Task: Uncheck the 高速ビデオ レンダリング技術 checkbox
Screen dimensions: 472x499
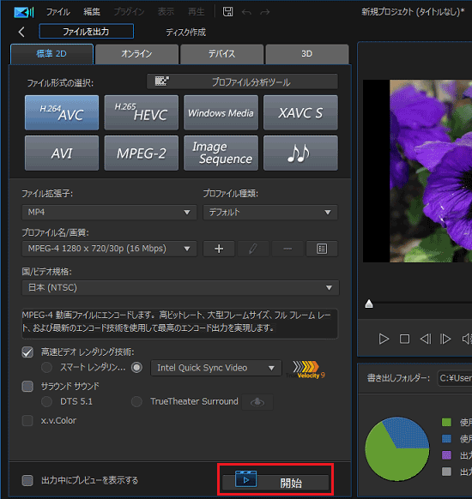Action: (27, 352)
